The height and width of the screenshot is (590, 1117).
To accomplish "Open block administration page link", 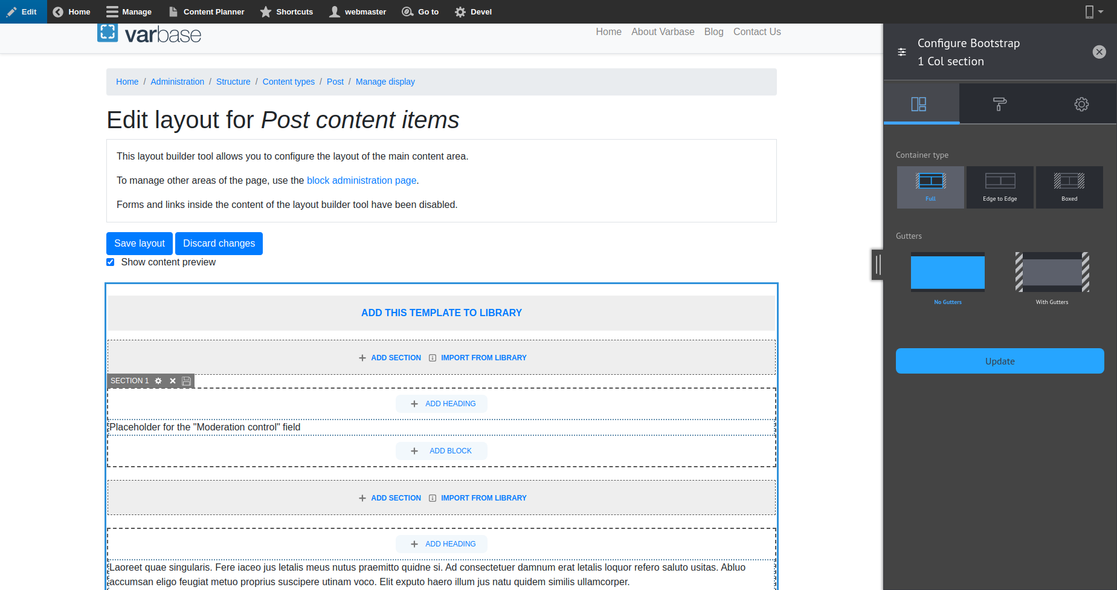I will tap(361, 180).
